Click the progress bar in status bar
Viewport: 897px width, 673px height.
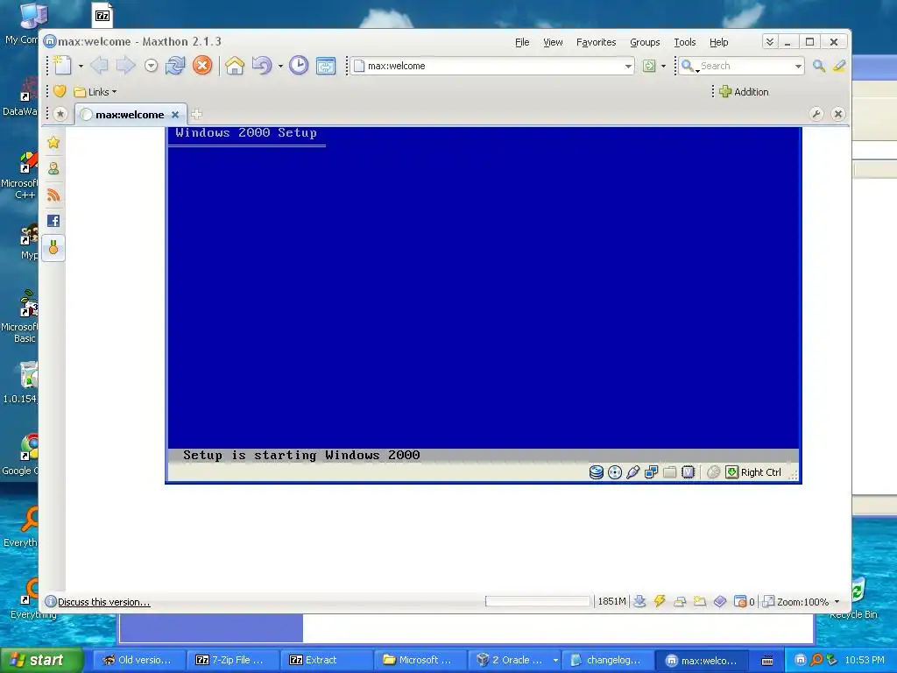point(537,601)
